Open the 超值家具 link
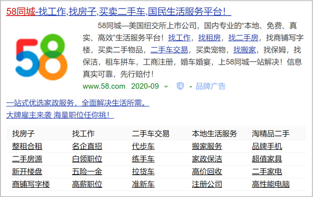The image size is (313, 197). 267,159
